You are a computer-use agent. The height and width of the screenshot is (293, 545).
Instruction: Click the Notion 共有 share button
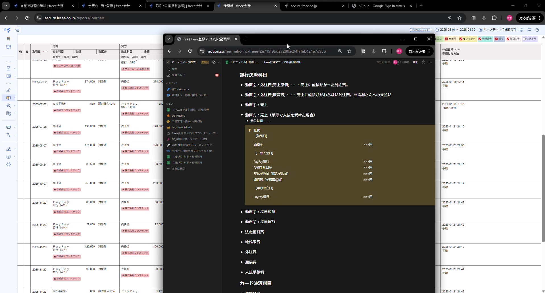click(415, 62)
